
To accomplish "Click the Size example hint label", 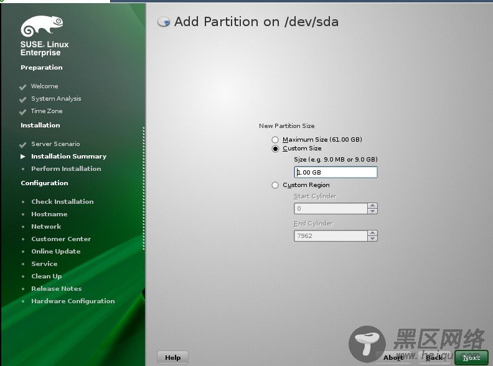I will [336, 160].
